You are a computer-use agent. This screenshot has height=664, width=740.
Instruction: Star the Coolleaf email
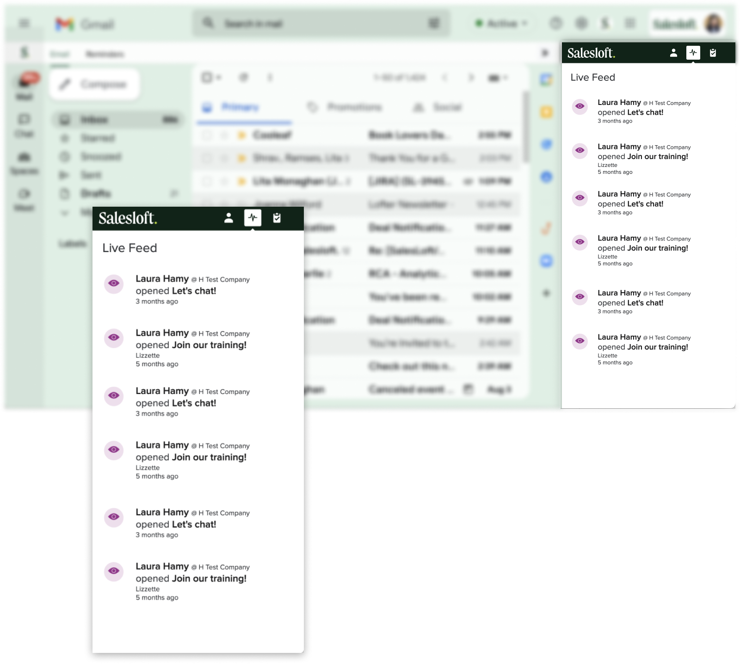pyautogui.click(x=224, y=135)
